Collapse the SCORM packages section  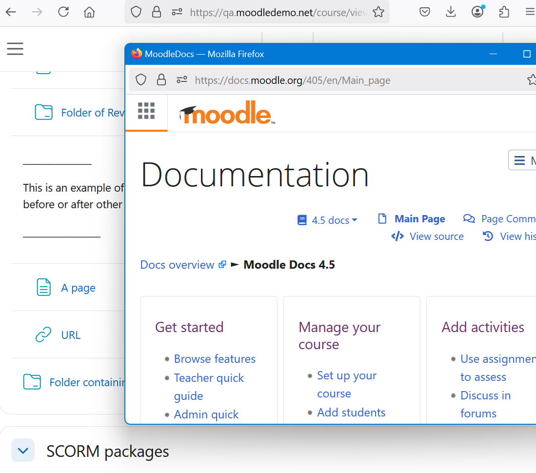pos(23,451)
